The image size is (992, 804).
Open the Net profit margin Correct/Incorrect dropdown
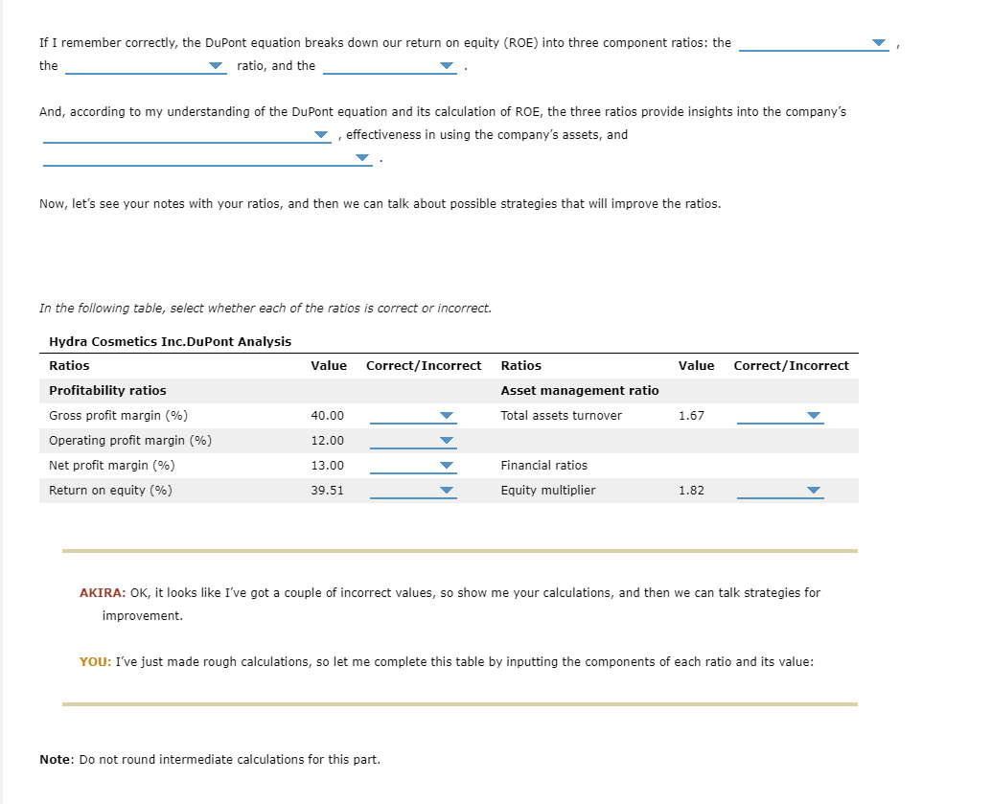(445, 465)
